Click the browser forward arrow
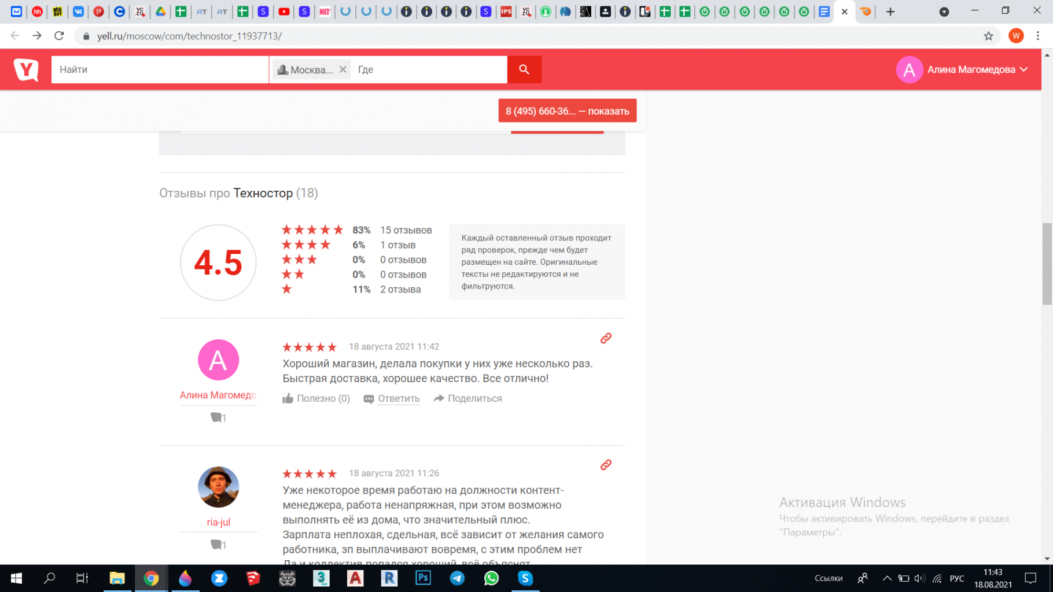 pyautogui.click(x=37, y=36)
